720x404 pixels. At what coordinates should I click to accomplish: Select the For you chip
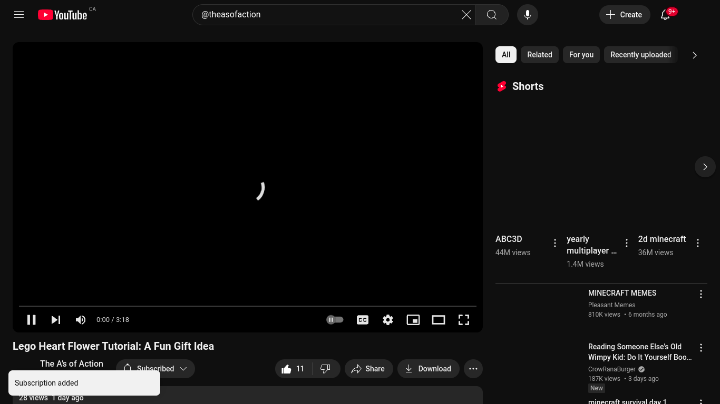click(x=581, y=55)
